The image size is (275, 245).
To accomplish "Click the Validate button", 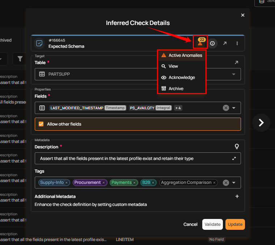I will [x=212, y=224].
